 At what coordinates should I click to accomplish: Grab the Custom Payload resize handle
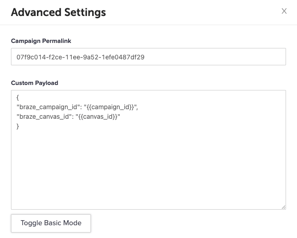point(283,207)
